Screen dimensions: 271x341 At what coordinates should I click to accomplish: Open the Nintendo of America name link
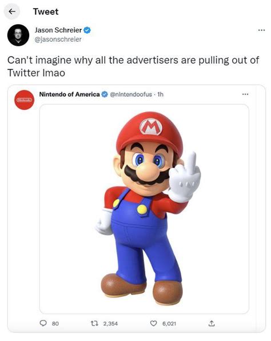point(69,94)
